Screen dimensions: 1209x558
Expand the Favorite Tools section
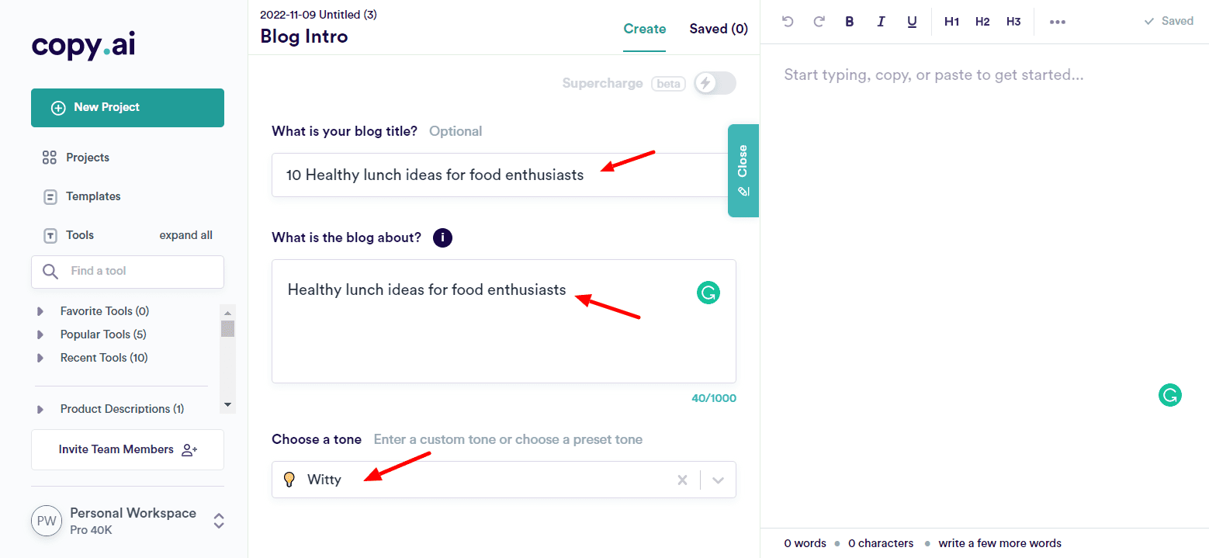[x=40, y=311]
